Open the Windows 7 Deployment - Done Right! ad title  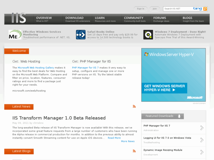coord(180,32)
